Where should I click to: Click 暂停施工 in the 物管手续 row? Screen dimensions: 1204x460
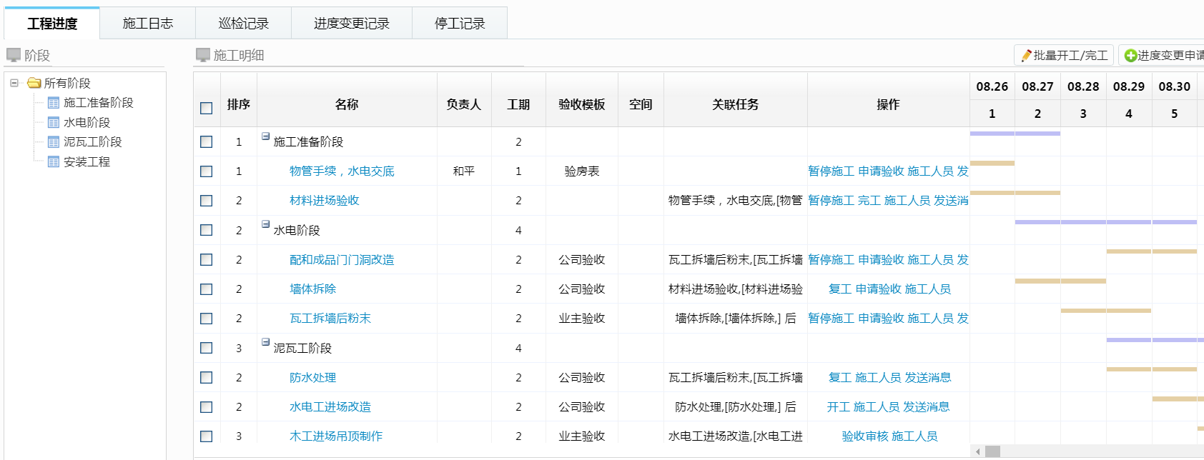[831, 171]
